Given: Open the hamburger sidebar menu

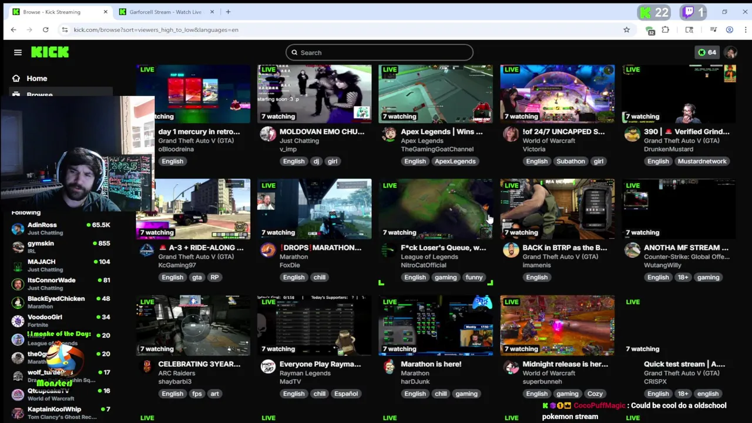Looking at the screenshot, I should (18, 52).
